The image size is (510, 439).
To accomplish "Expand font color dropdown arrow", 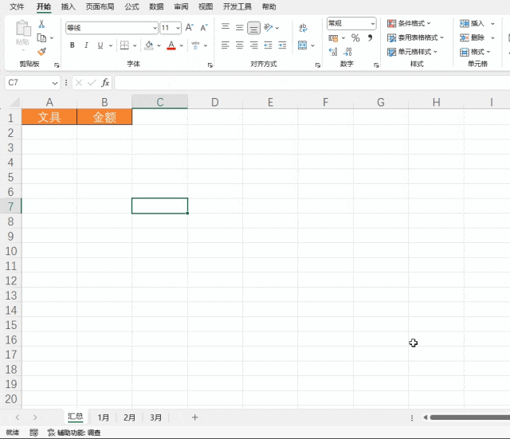I will (181, 45).
